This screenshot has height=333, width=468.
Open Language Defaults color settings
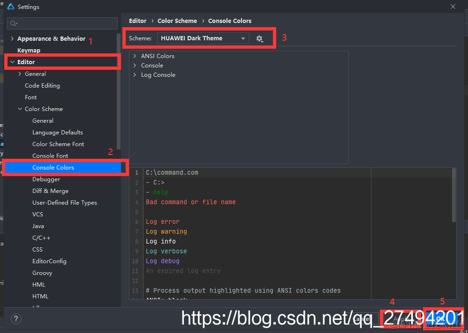point(58,133)
